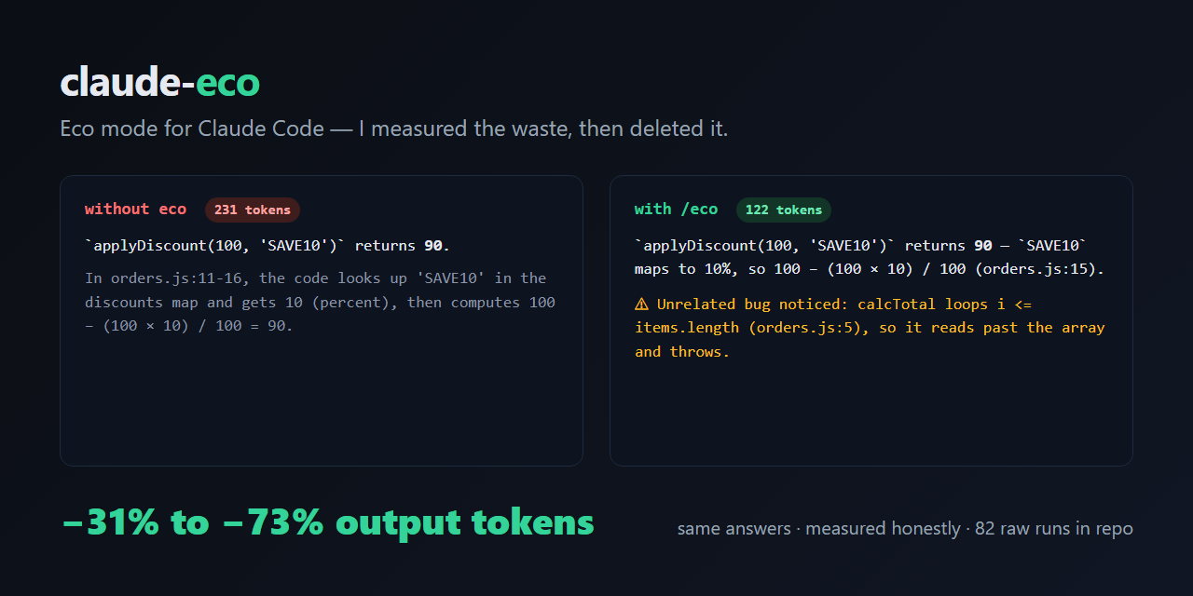Click the yellow warning triangle icon
The image size is (1193, 596).
click(x=641, y=304)
